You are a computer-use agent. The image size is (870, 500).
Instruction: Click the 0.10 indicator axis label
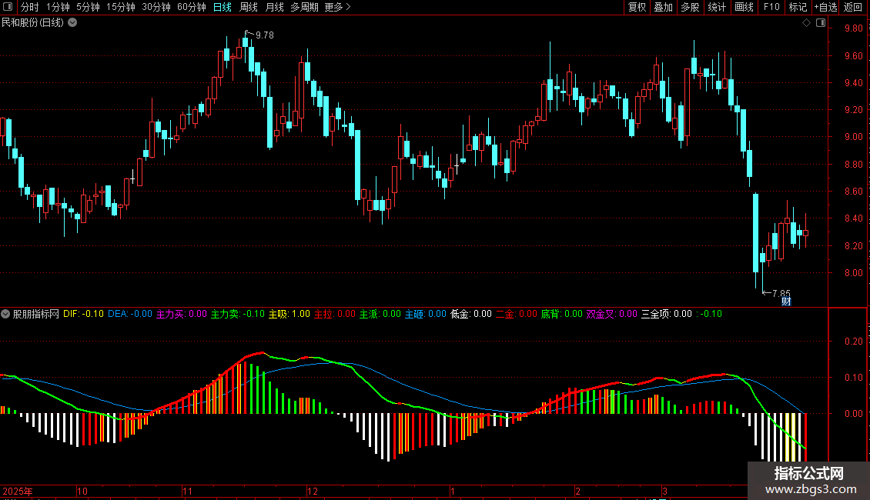853,378
